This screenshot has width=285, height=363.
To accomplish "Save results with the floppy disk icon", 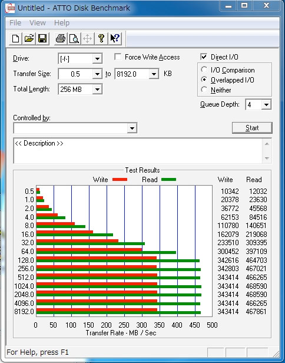I will pyautogui.click(x=42, y=38).
